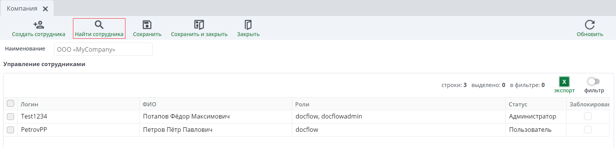Click the Наименование input field with ООО «MyCompany»
Image resolution: width=616 pixels, height=147 pixels.
pos(103,49)
